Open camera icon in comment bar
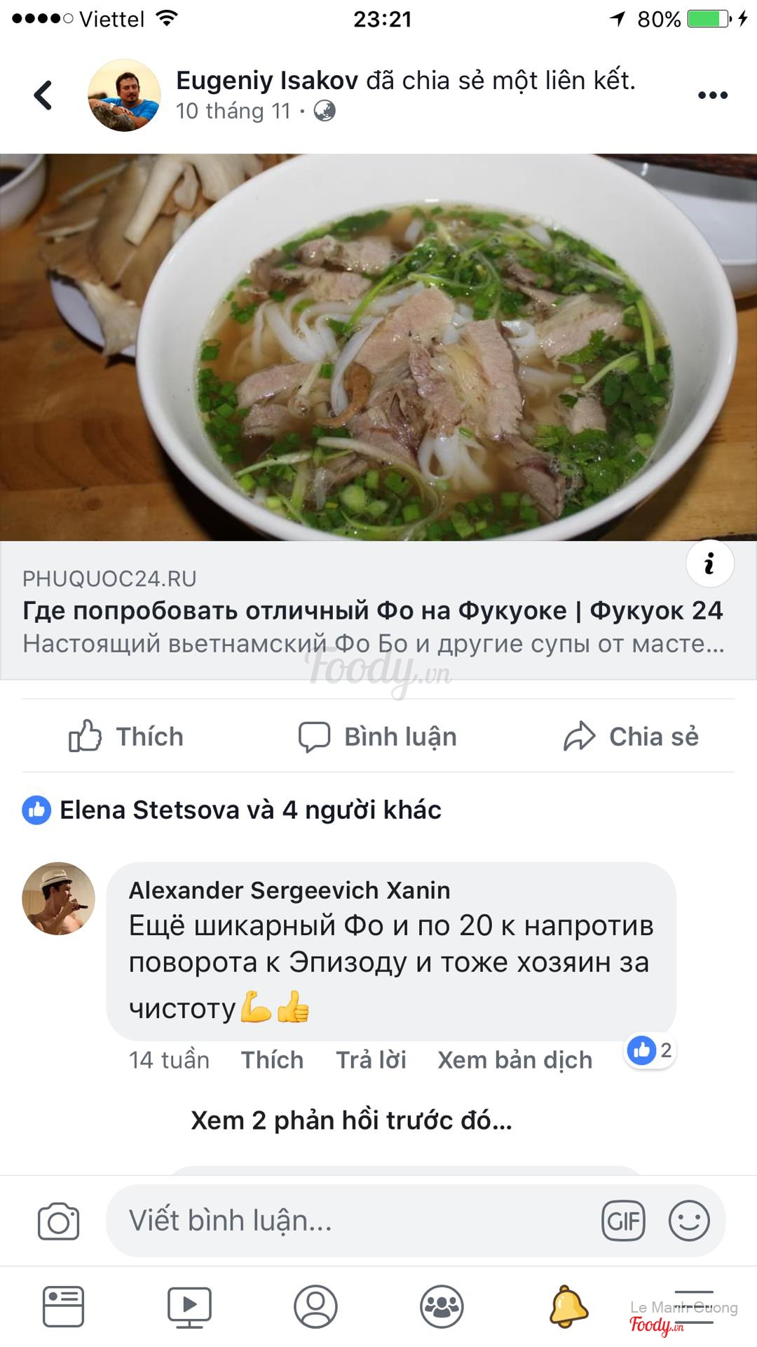The width and height of the screenshot is (757, 1347). 59,1221
